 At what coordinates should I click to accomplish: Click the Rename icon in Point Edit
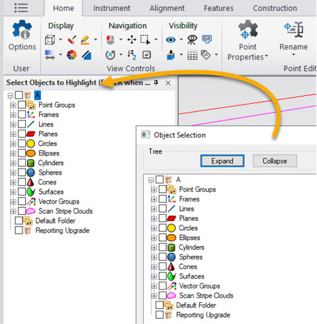294,30
